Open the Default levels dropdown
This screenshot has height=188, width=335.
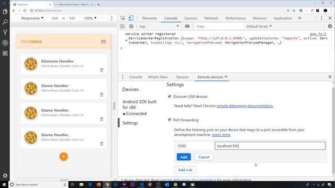coord(259,26)
